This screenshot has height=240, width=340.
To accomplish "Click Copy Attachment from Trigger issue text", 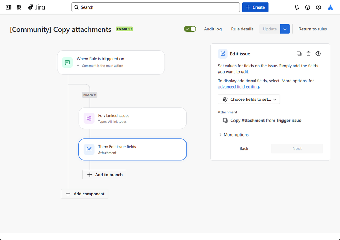I will point(266,121).
